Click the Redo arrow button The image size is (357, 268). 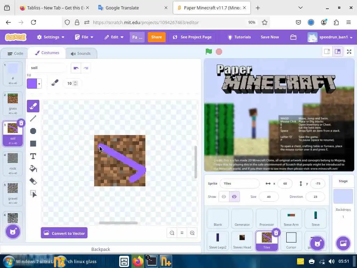pos(86,68)
